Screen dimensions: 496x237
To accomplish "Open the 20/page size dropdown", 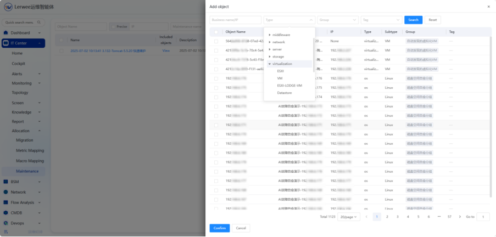I will 348,217.
